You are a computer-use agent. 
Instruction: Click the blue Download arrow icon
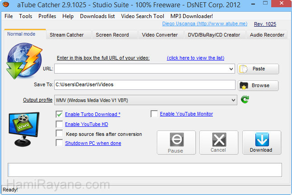pyautogui.click(x=262, y=139)
